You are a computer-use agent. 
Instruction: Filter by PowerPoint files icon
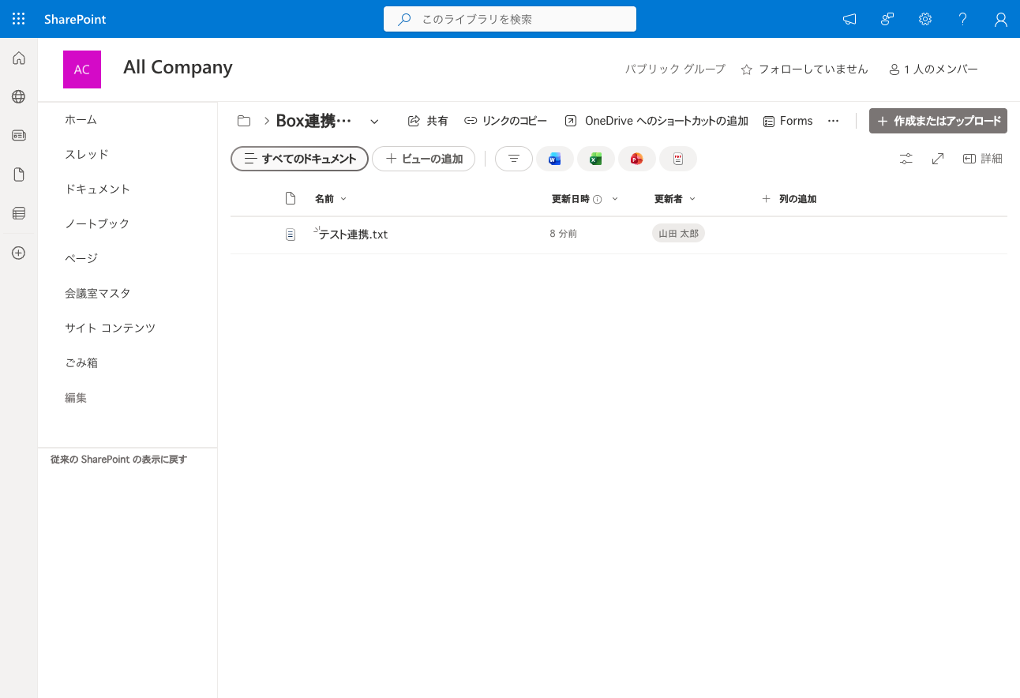pyautogui.click(x=637, y=159)
